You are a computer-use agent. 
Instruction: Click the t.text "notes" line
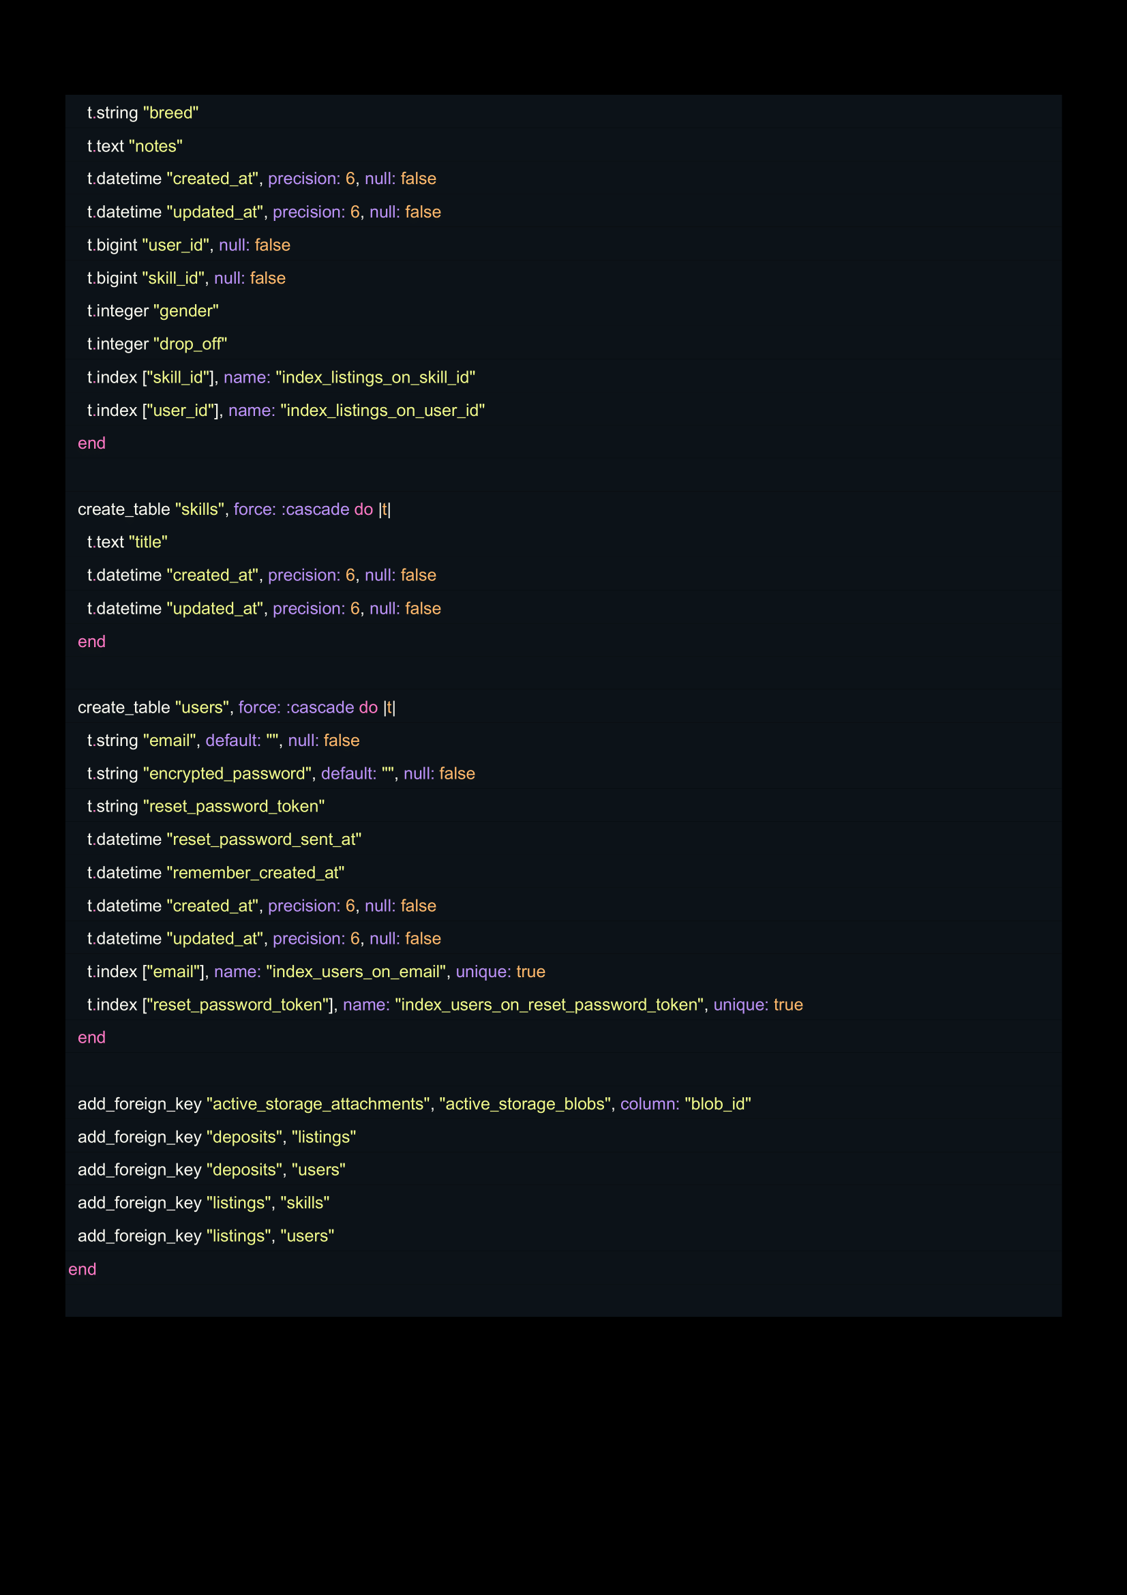pos(135,147)
